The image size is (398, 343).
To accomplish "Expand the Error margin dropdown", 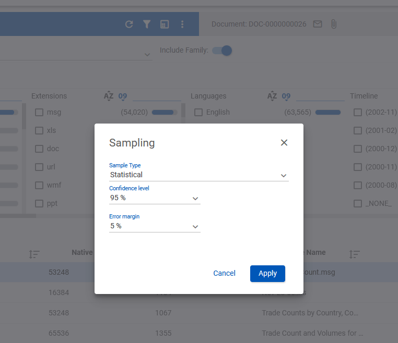I will (x=155, y=226).
